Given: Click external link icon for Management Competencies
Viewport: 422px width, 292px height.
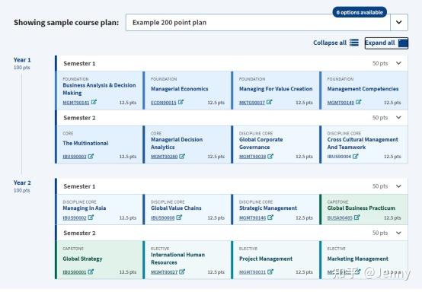Looking at the screenshot, I should coord(359,102).
